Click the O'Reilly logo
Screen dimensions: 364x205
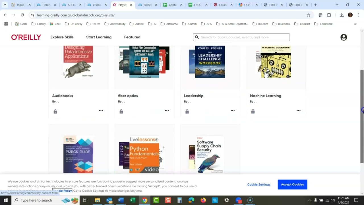[26, 37]
